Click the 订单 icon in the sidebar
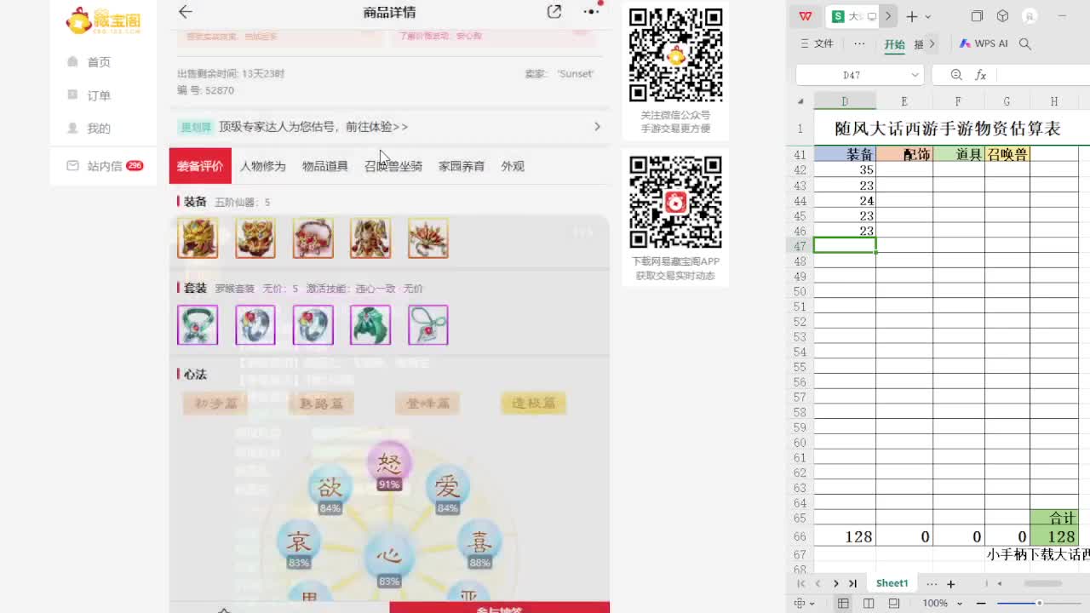The image size is (1090, 613). click(73, 95)
